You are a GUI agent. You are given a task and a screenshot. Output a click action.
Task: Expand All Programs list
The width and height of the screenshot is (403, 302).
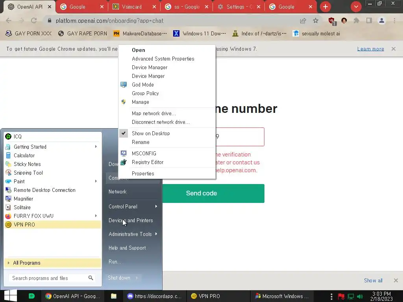(53, 263)
